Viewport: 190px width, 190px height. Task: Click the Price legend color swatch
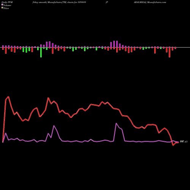coord(2,8)
